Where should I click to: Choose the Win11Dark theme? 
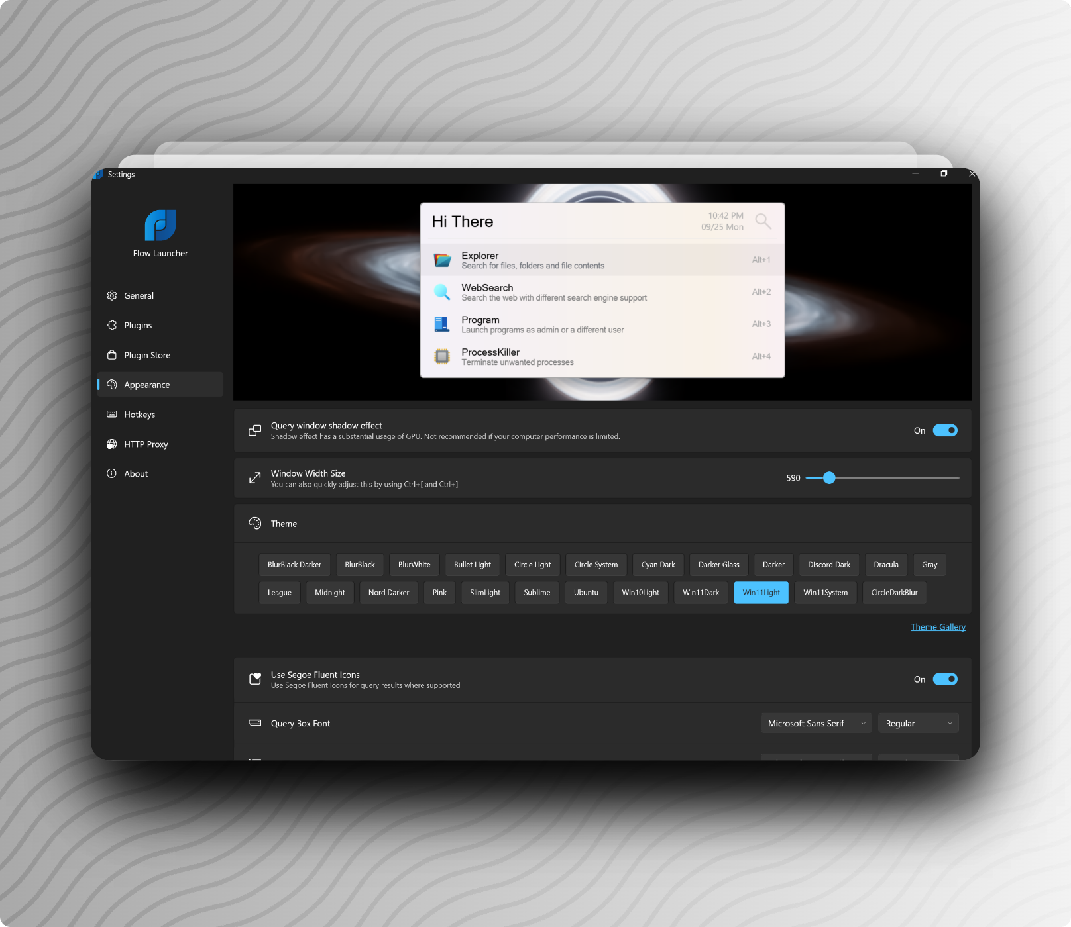coord(701,593)
